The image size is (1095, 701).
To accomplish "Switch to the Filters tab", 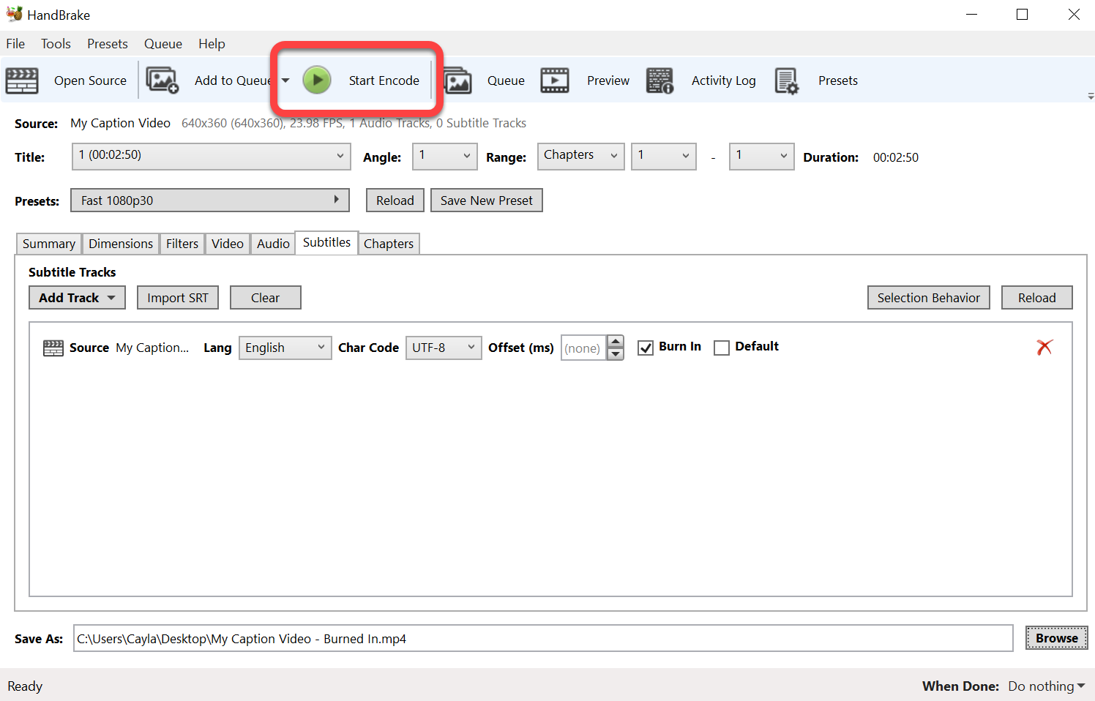I will pyautogui.click(x=182, y=244).
